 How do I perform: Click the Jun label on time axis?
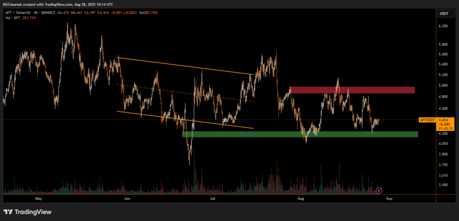click(x=127, y=198)
